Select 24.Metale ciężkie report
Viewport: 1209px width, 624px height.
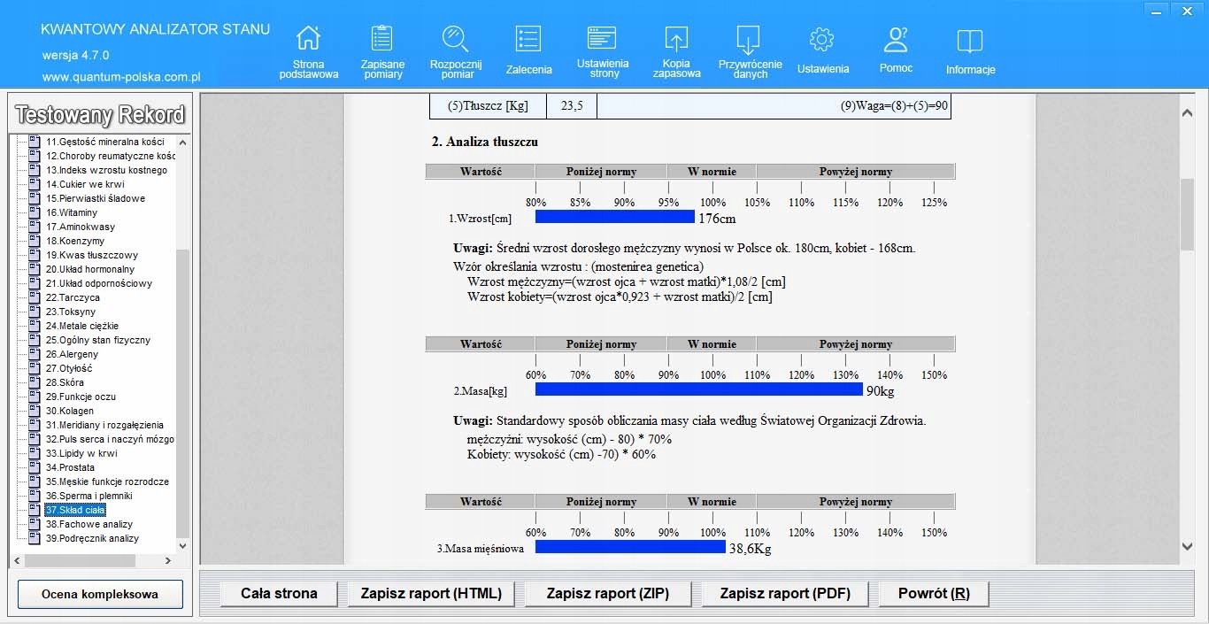(x=82, y=326)
